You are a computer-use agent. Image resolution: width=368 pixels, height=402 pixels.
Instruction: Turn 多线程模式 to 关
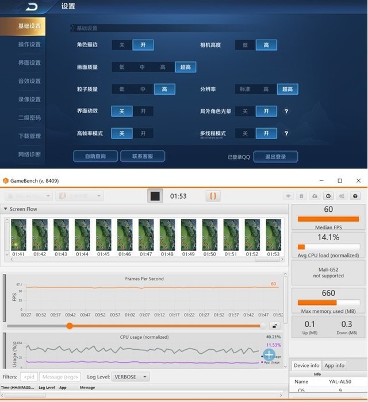pyautogui.click(x=245, y=133)
